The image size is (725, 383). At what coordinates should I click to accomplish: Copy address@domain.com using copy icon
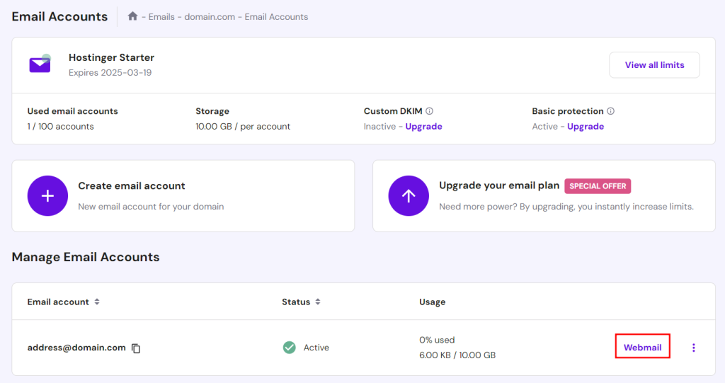tap(136, 348)
